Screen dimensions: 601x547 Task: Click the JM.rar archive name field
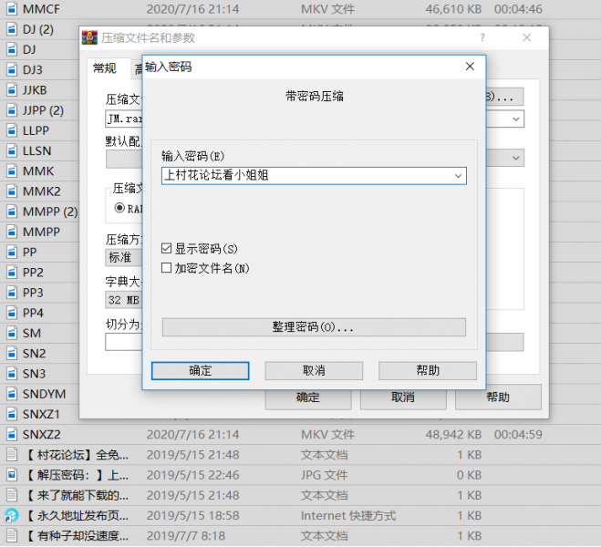pos(124,119)
